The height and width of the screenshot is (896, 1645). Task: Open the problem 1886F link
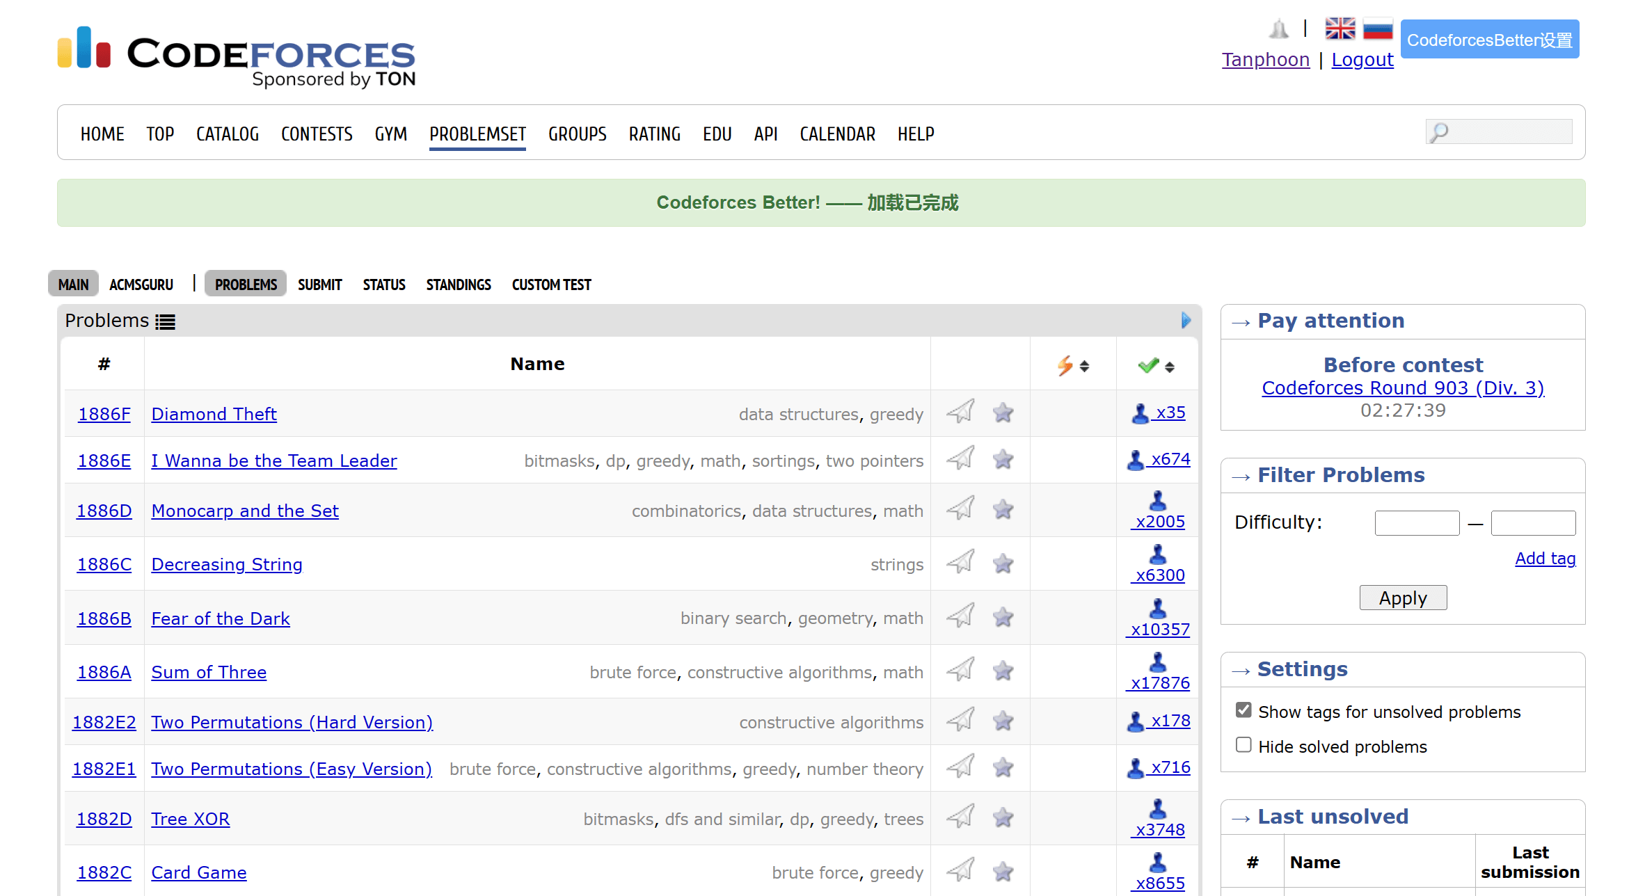pos(104,414)
